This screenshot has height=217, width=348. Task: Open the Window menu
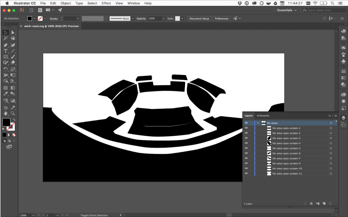click(x=134, y=3)
